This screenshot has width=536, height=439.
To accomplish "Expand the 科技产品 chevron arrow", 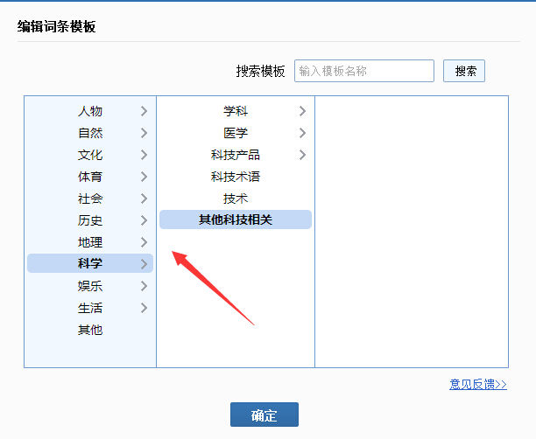I will pos(302,155).
